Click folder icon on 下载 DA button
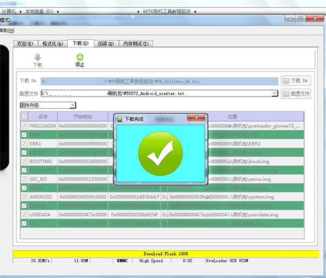The height and width of the screenshot is (278, 326). pyautogui.click(x=286, y=81)
